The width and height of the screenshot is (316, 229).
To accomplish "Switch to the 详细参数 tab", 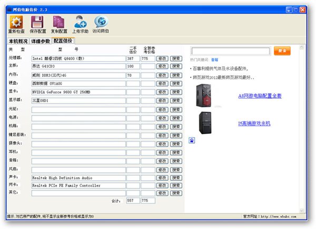I will pos(41,41).
